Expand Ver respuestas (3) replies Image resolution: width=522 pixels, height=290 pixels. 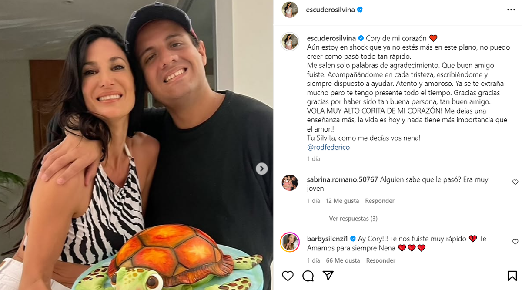(x=353, y=219)
